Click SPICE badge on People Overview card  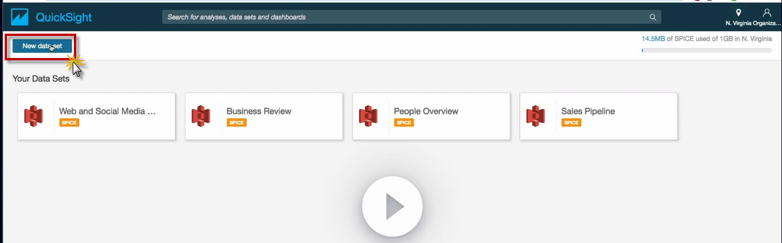(404, 122)
